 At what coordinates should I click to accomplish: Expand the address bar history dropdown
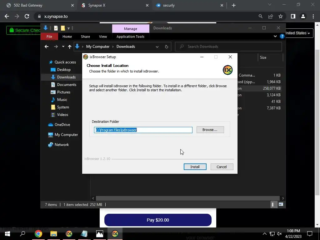[157, 47]
